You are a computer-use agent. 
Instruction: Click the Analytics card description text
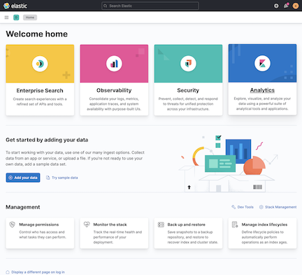pos(262,104)
